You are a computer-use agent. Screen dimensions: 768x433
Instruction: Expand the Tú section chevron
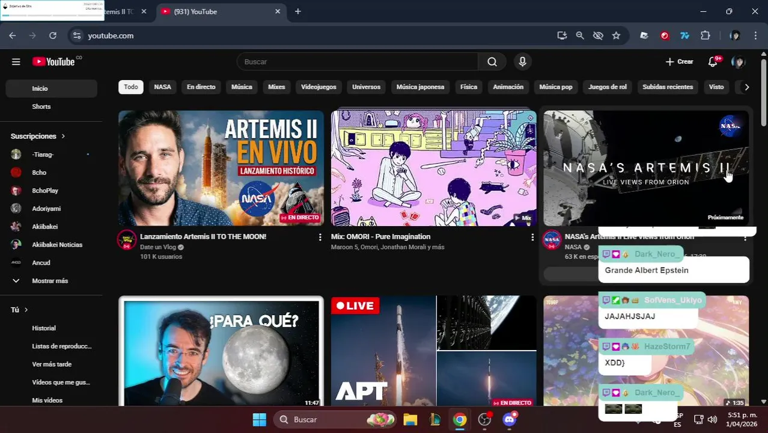pos(26,310)
